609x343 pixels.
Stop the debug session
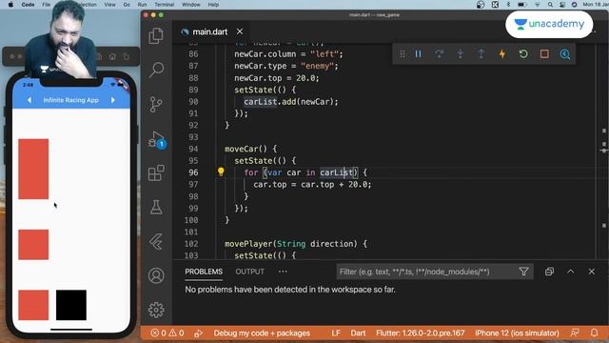point(544,54)
